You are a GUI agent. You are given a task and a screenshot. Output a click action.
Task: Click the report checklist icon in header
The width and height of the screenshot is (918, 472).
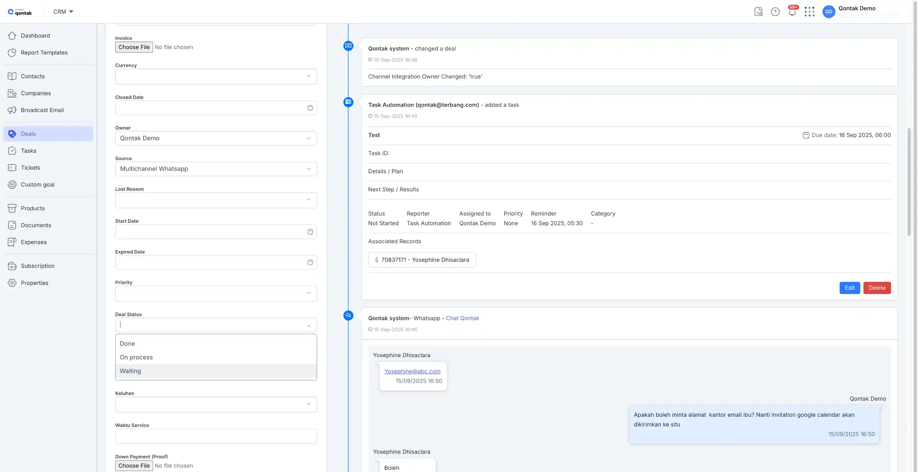pos(758,12)
